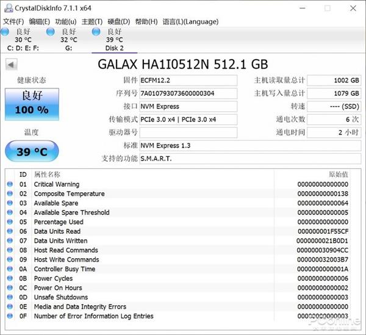Image resolution: width=366 pixels, height=335 pixels.
Task: Click the status dot for Available Spare row 03
Action: click(x=10, y=203)
